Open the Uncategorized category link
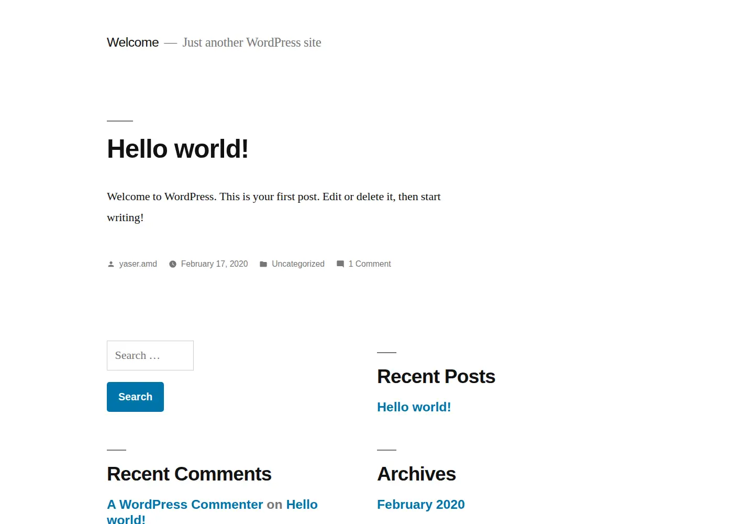This screenshot has height=524, width=754. coord(298,264)
